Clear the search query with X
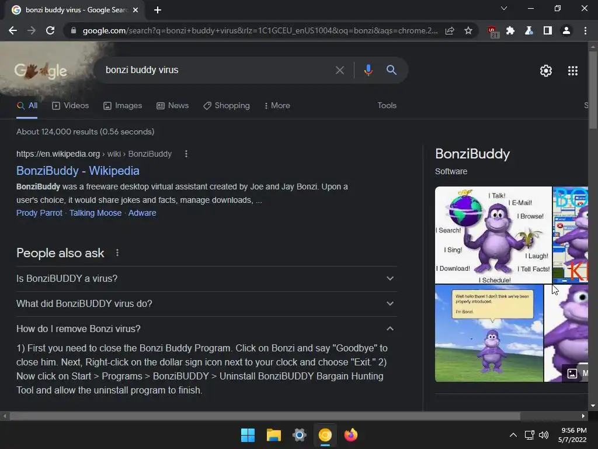 [x=339, y=70]
